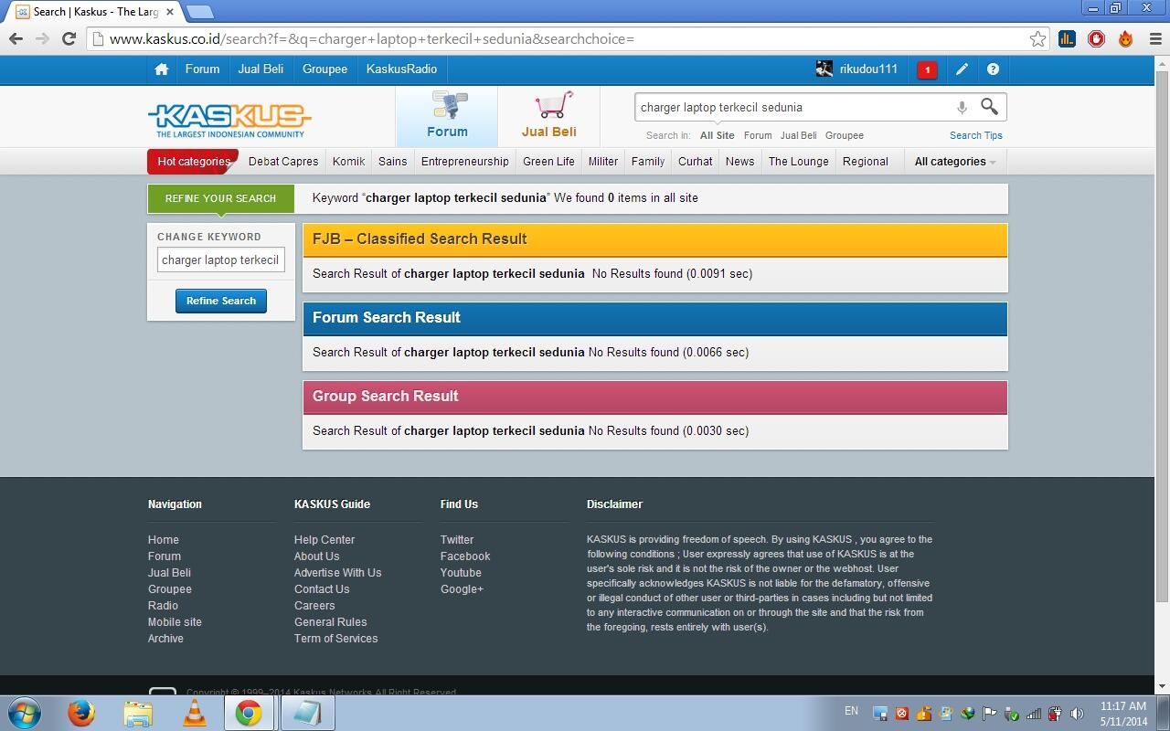Switch to the Jual Beli tab
Viewport: 1170px width, 731px height.
pos(548,116)
